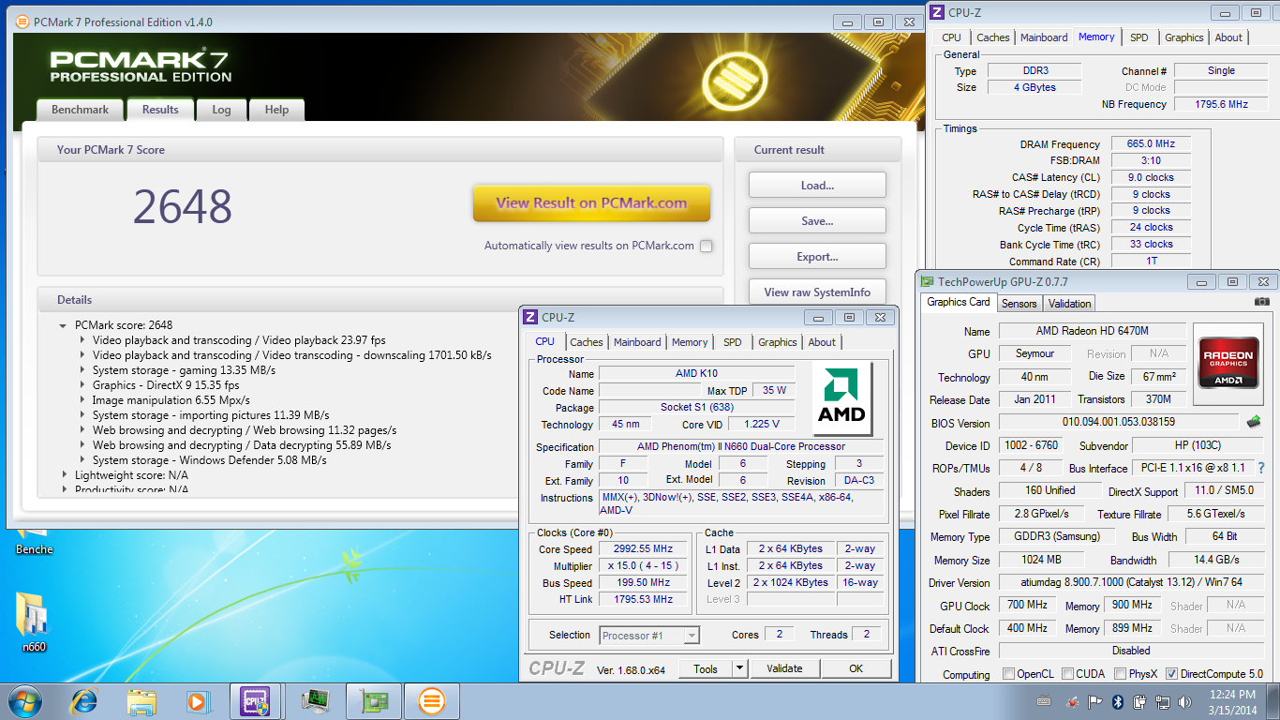
Task: Switch to PCMark Benchmark tab
Action: [x=80, y=110]
